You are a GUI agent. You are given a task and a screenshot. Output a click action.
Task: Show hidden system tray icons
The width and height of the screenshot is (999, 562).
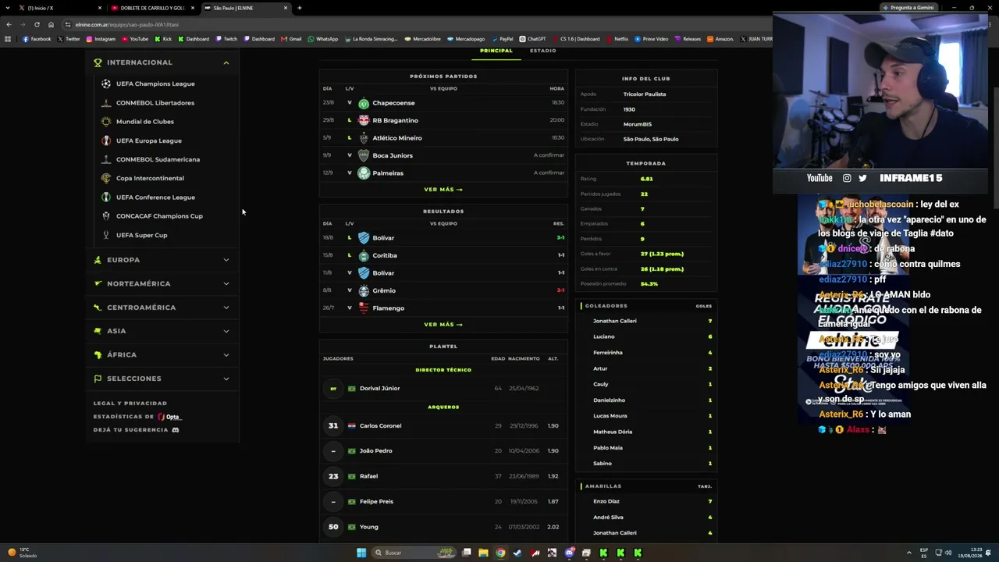[x=911, y=553]
